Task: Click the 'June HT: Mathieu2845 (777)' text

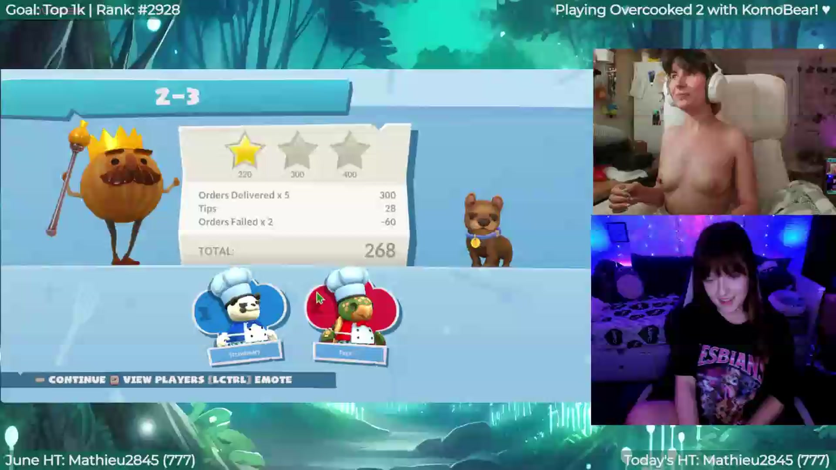Action: click(x=100, y=460)
